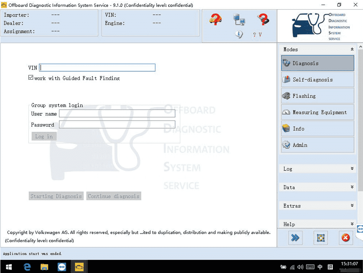This screenshot has height=273, width=363.
Task: Open Wi-Fi network tray icon
Action: (292, 267)
